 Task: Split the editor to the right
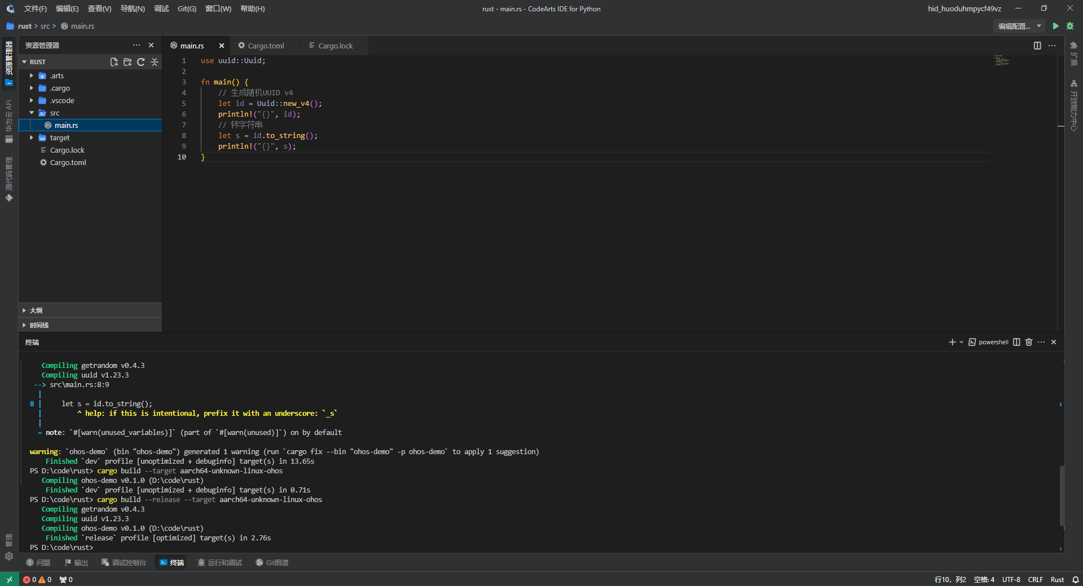[1037, 46]
